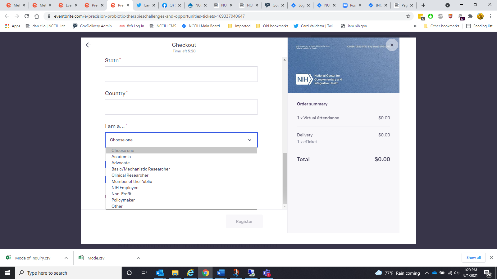Image resolution: width=497 pixels, height=279 pixels.
Task: Select Academia from the dropdown list
Action: pyautogui.click(x=121, y=157)
